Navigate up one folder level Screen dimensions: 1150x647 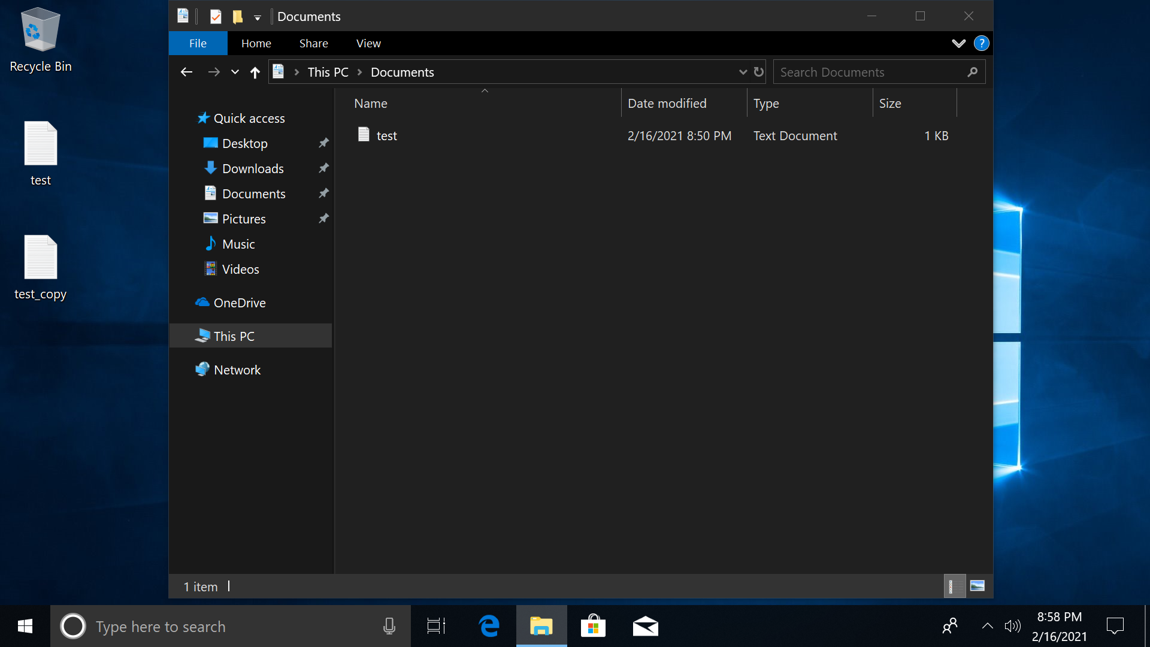(255, 72)
